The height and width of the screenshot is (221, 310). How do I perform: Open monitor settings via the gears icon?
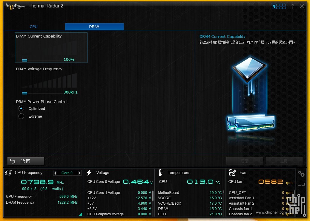click(301, 174)
